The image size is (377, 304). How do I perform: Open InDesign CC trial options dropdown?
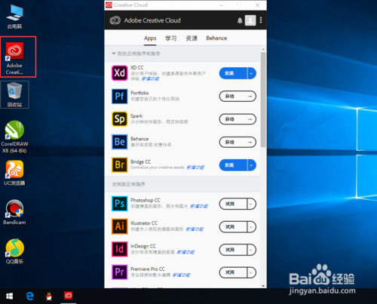pyautogui.click(x=252, y=250)
